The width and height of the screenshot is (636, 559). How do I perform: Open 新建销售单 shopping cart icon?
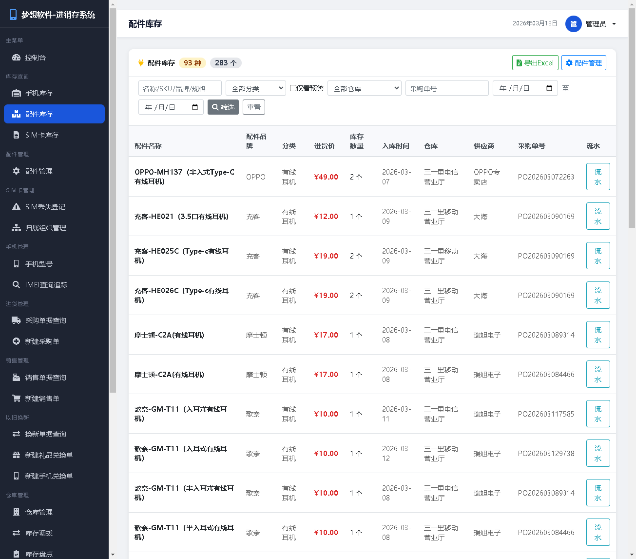[x=16, y=399]
